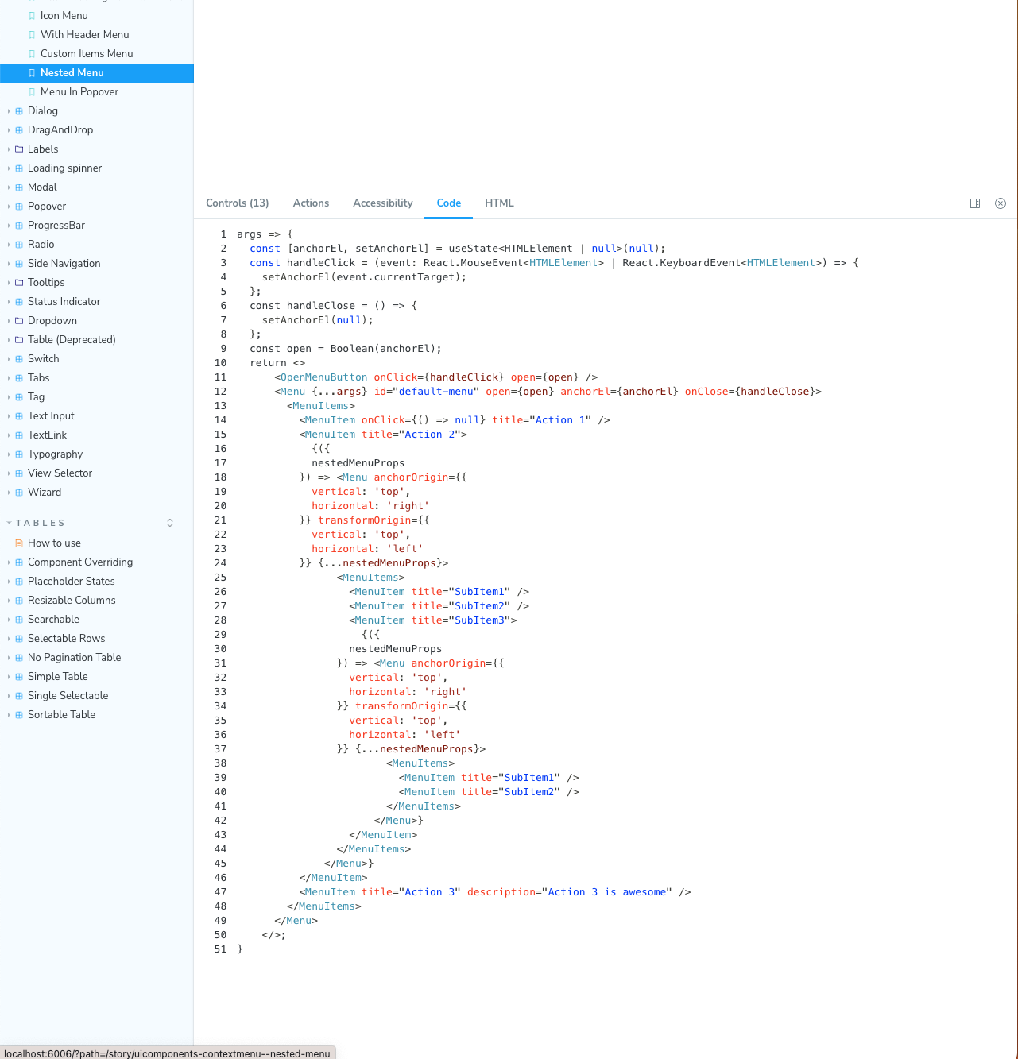1018x1059 pixels.
Task: Select Component Overriding in the sidebar
Action: coord(80,562)
